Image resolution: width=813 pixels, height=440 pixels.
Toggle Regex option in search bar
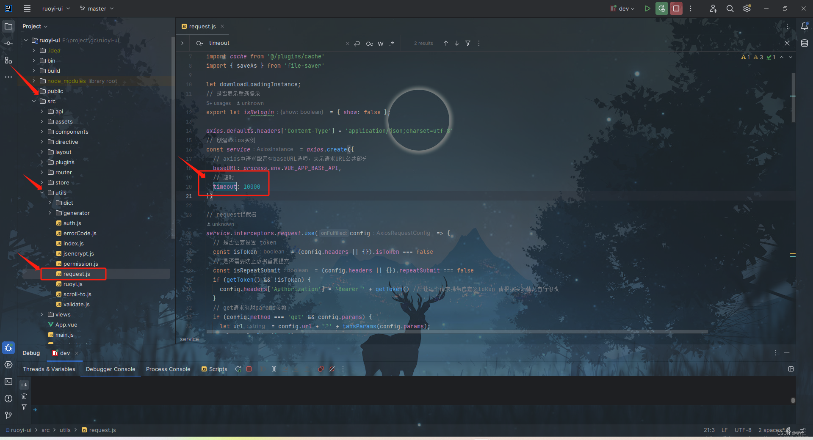tap(392, 44)
